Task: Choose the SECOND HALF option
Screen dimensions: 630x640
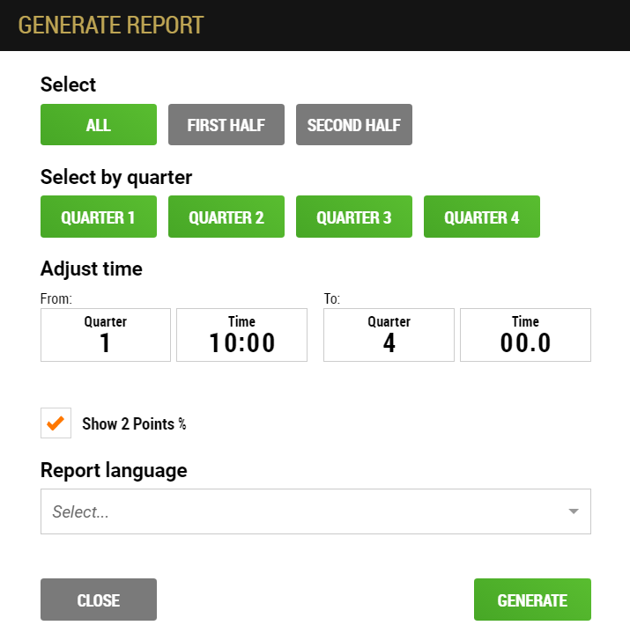Action: [x=354, y=124]
